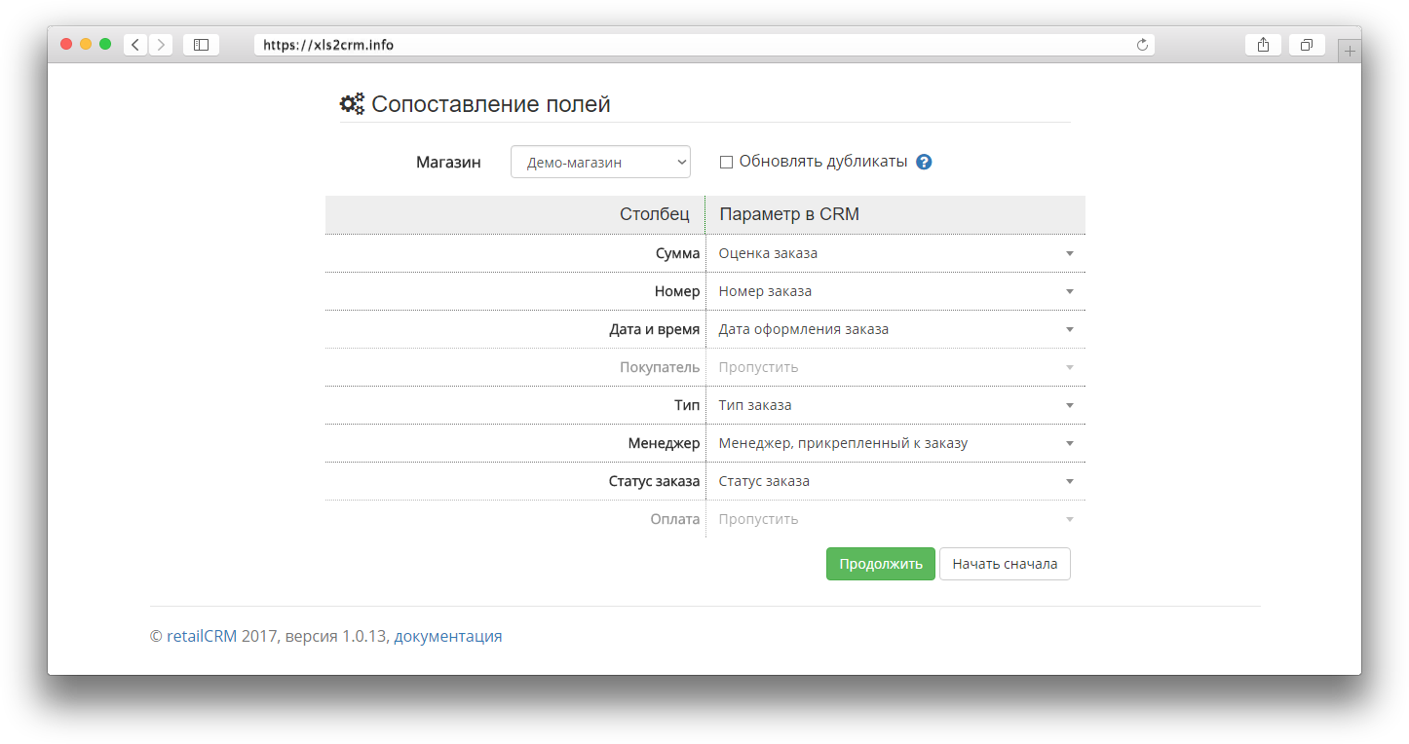Open the Safari share menu
The height and width of the screenshot is (744, 1409).
[1263, 45]
